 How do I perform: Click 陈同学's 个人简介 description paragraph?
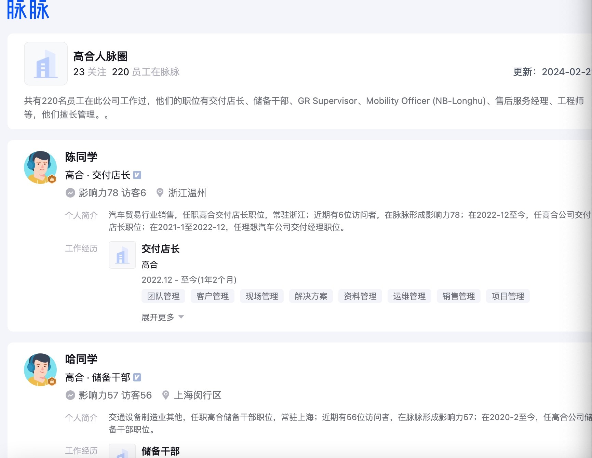pos(350,221)
